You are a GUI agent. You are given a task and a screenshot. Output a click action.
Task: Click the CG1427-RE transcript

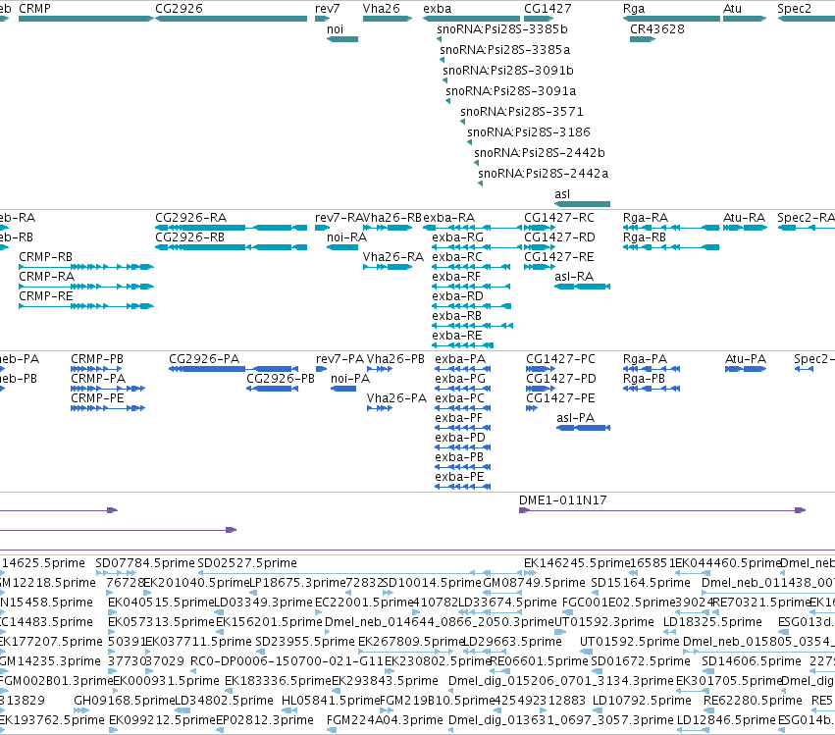tap(539, 267)
